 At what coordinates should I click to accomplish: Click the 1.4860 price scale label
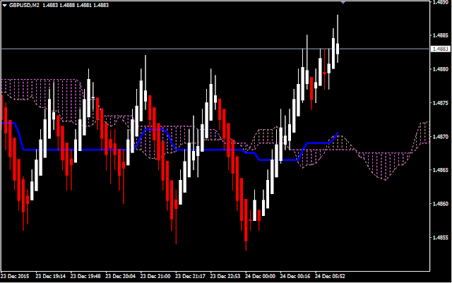(x=441, y=204)
